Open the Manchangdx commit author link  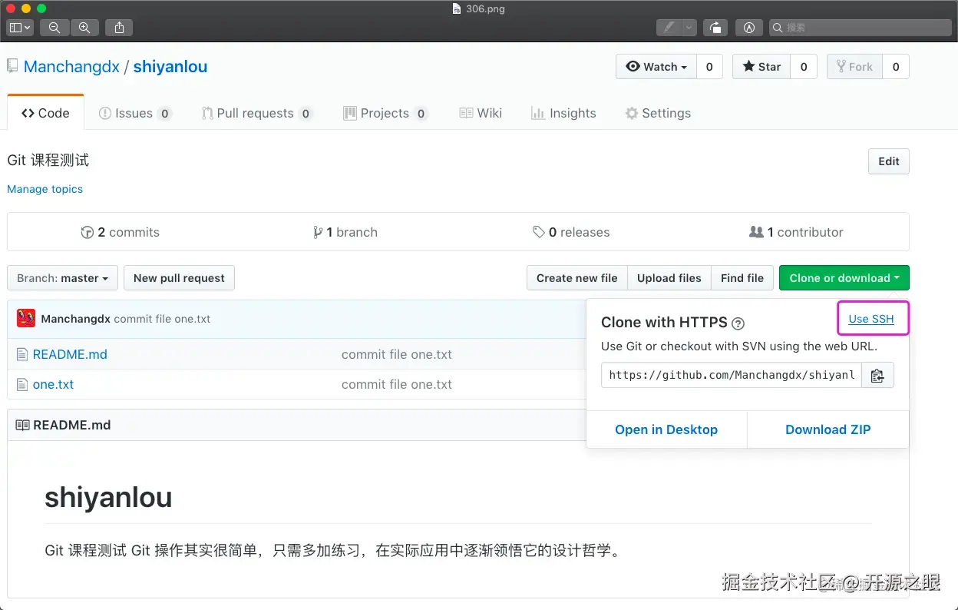76,319
